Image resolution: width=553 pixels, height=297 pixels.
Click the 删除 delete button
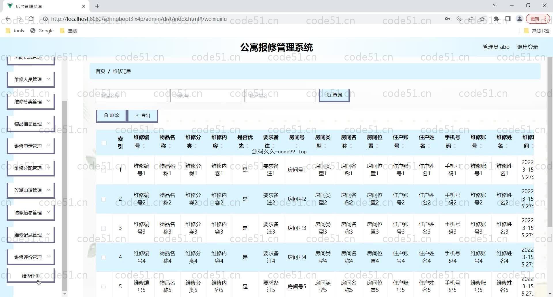point(111,115)
